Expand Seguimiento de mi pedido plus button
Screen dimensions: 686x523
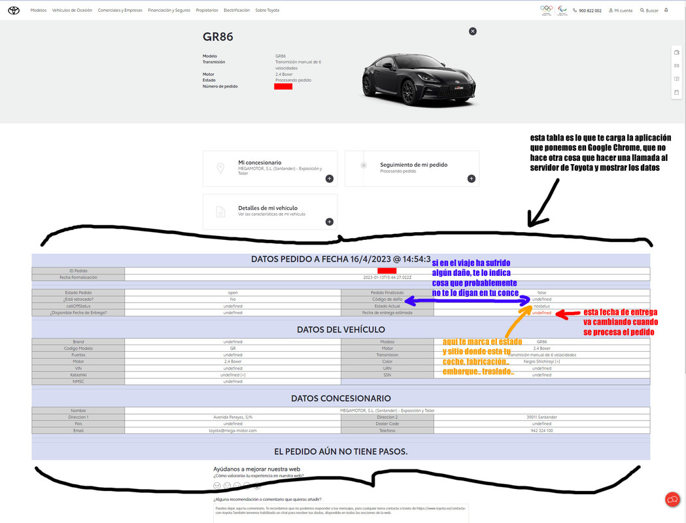[472, 178]
